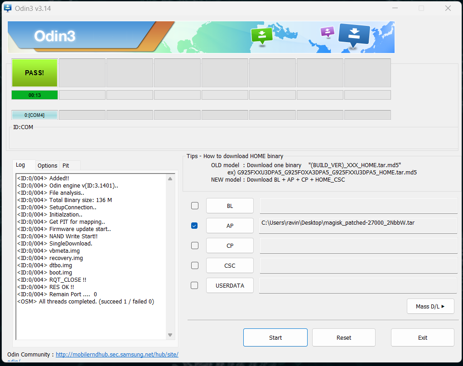This screenshot has height=366, width=463.
Task: Minimize the Odin3 window
Action: [395, 8]
